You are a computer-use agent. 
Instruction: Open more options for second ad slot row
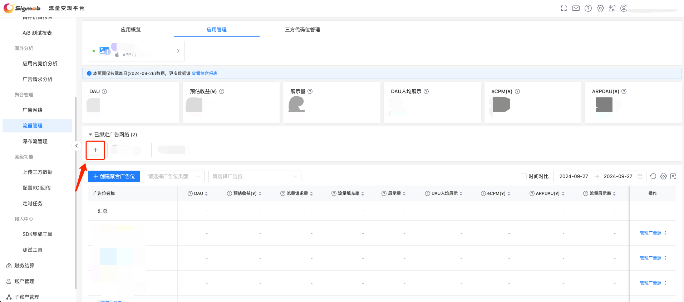[x=666, y=258]
